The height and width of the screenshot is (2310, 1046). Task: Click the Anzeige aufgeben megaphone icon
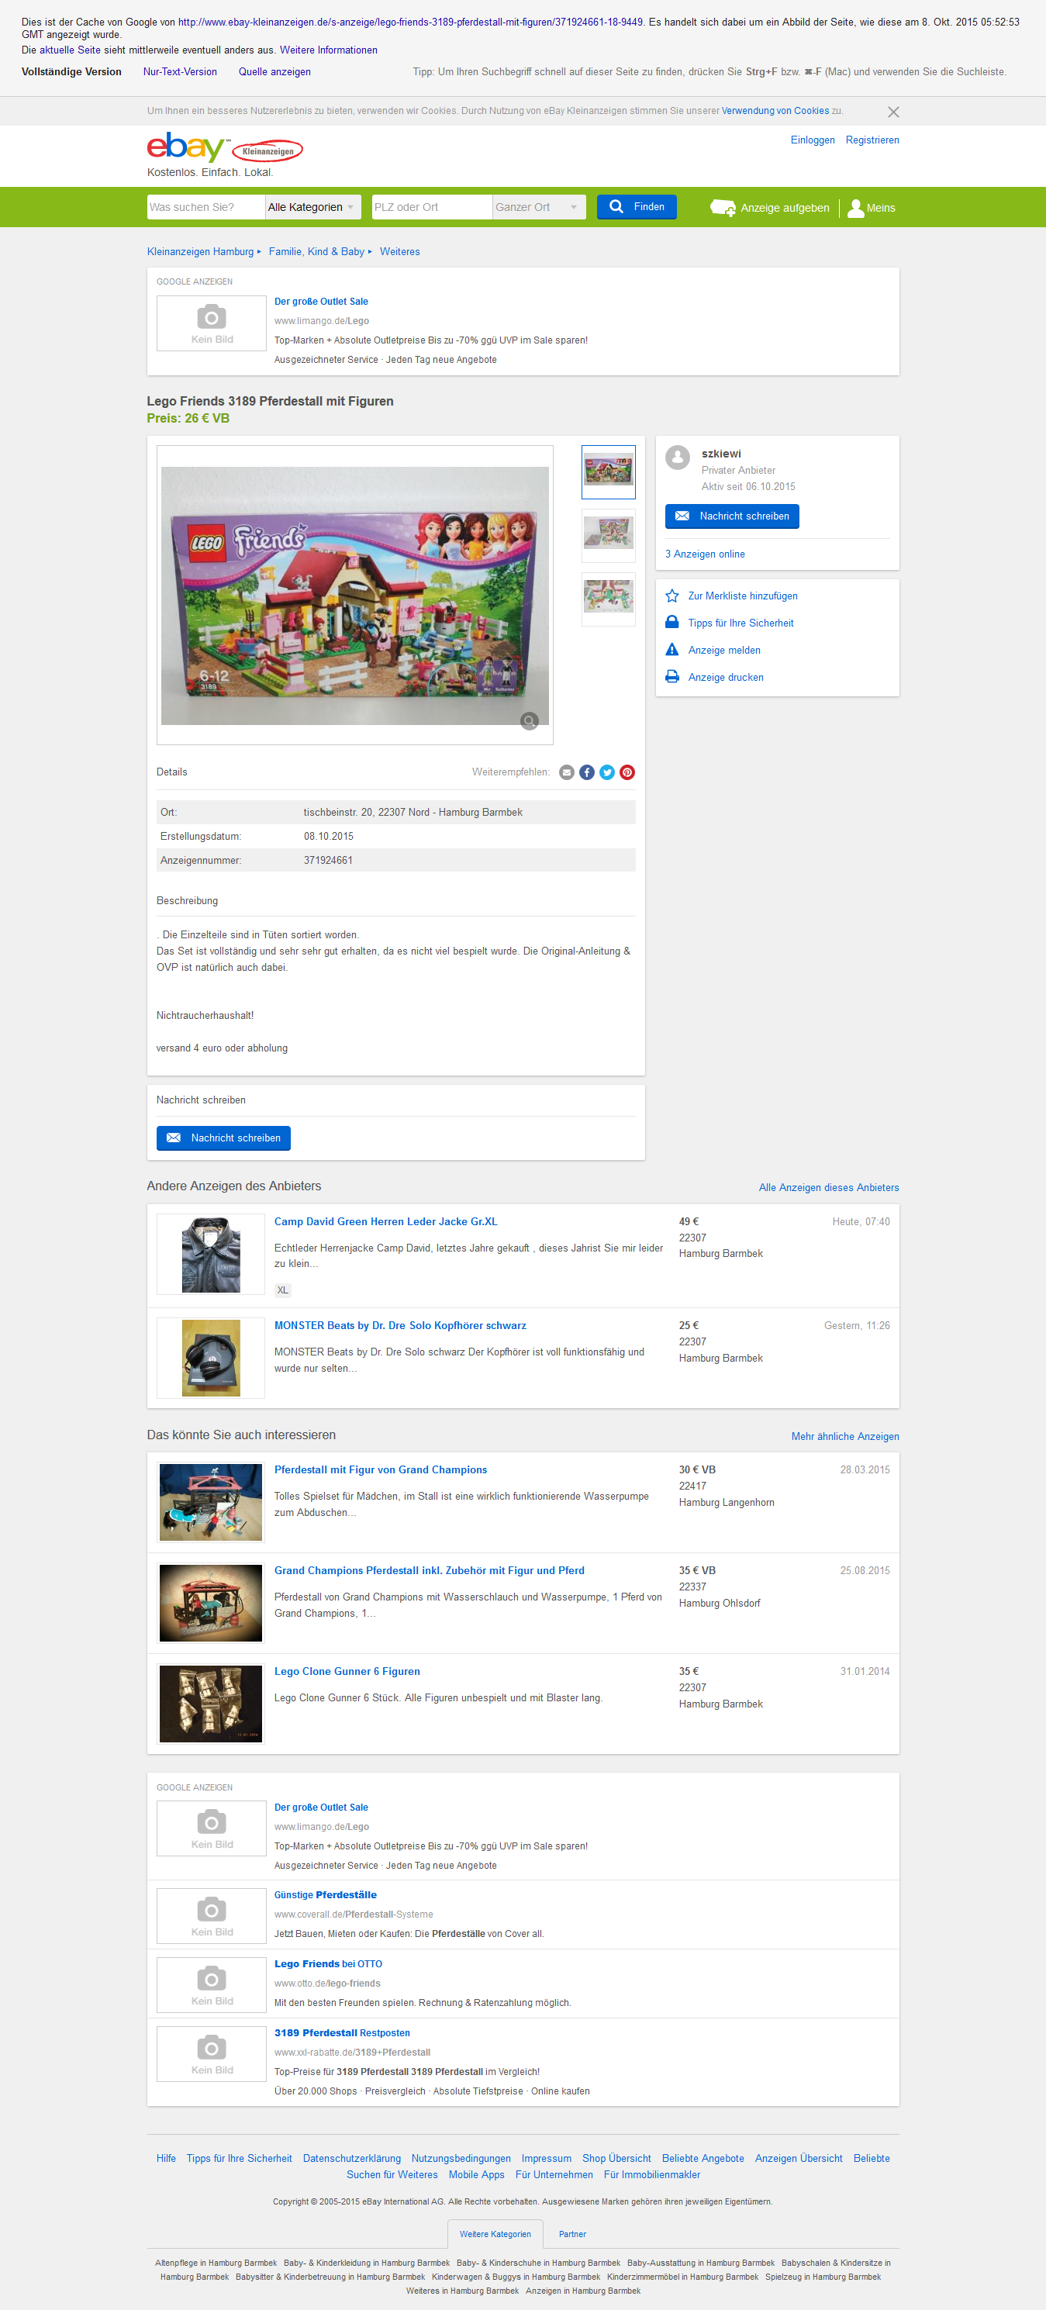coord(723,208)
